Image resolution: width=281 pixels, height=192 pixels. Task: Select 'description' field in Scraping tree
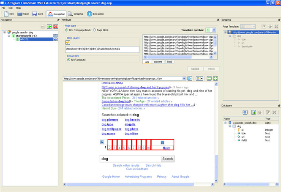pos(247,47)
